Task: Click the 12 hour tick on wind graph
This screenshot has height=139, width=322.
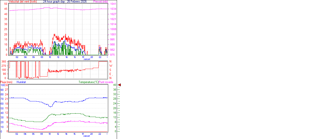Action: coord(58,57)
